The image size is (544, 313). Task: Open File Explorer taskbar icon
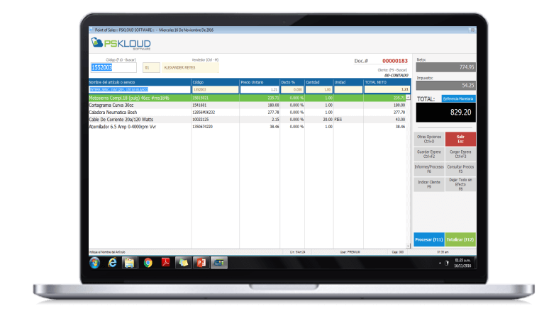130,263
